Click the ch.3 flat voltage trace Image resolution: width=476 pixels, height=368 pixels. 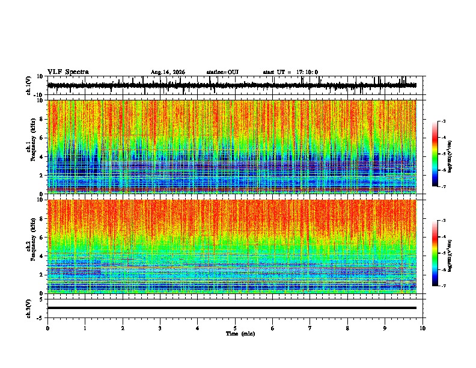[x=232, y=308]
